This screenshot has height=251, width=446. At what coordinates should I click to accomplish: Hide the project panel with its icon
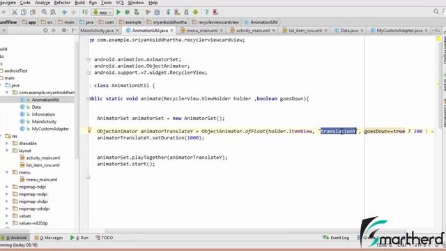click(74, 30)
